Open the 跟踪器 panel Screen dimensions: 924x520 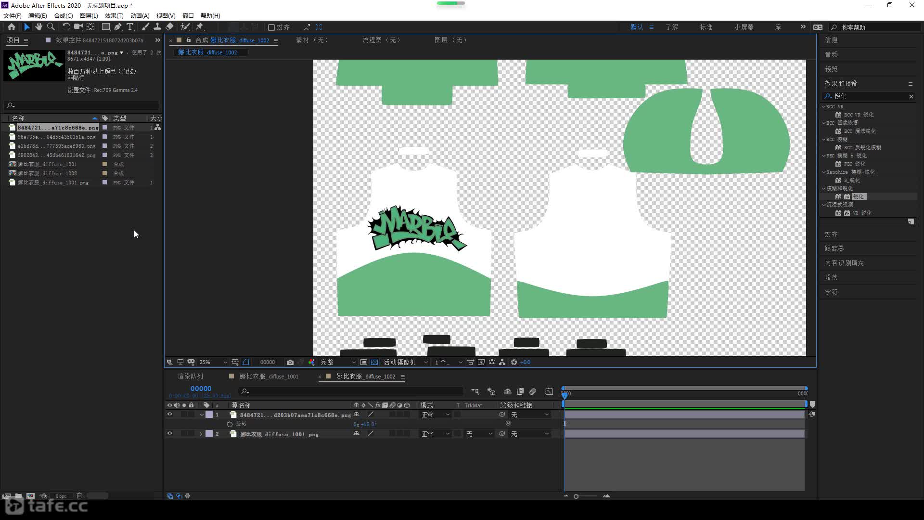pyautogui.click(x=834, y=248)
